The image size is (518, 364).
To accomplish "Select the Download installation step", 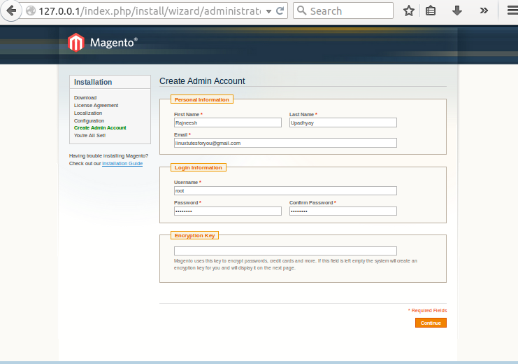I will (x=85, y=97).
